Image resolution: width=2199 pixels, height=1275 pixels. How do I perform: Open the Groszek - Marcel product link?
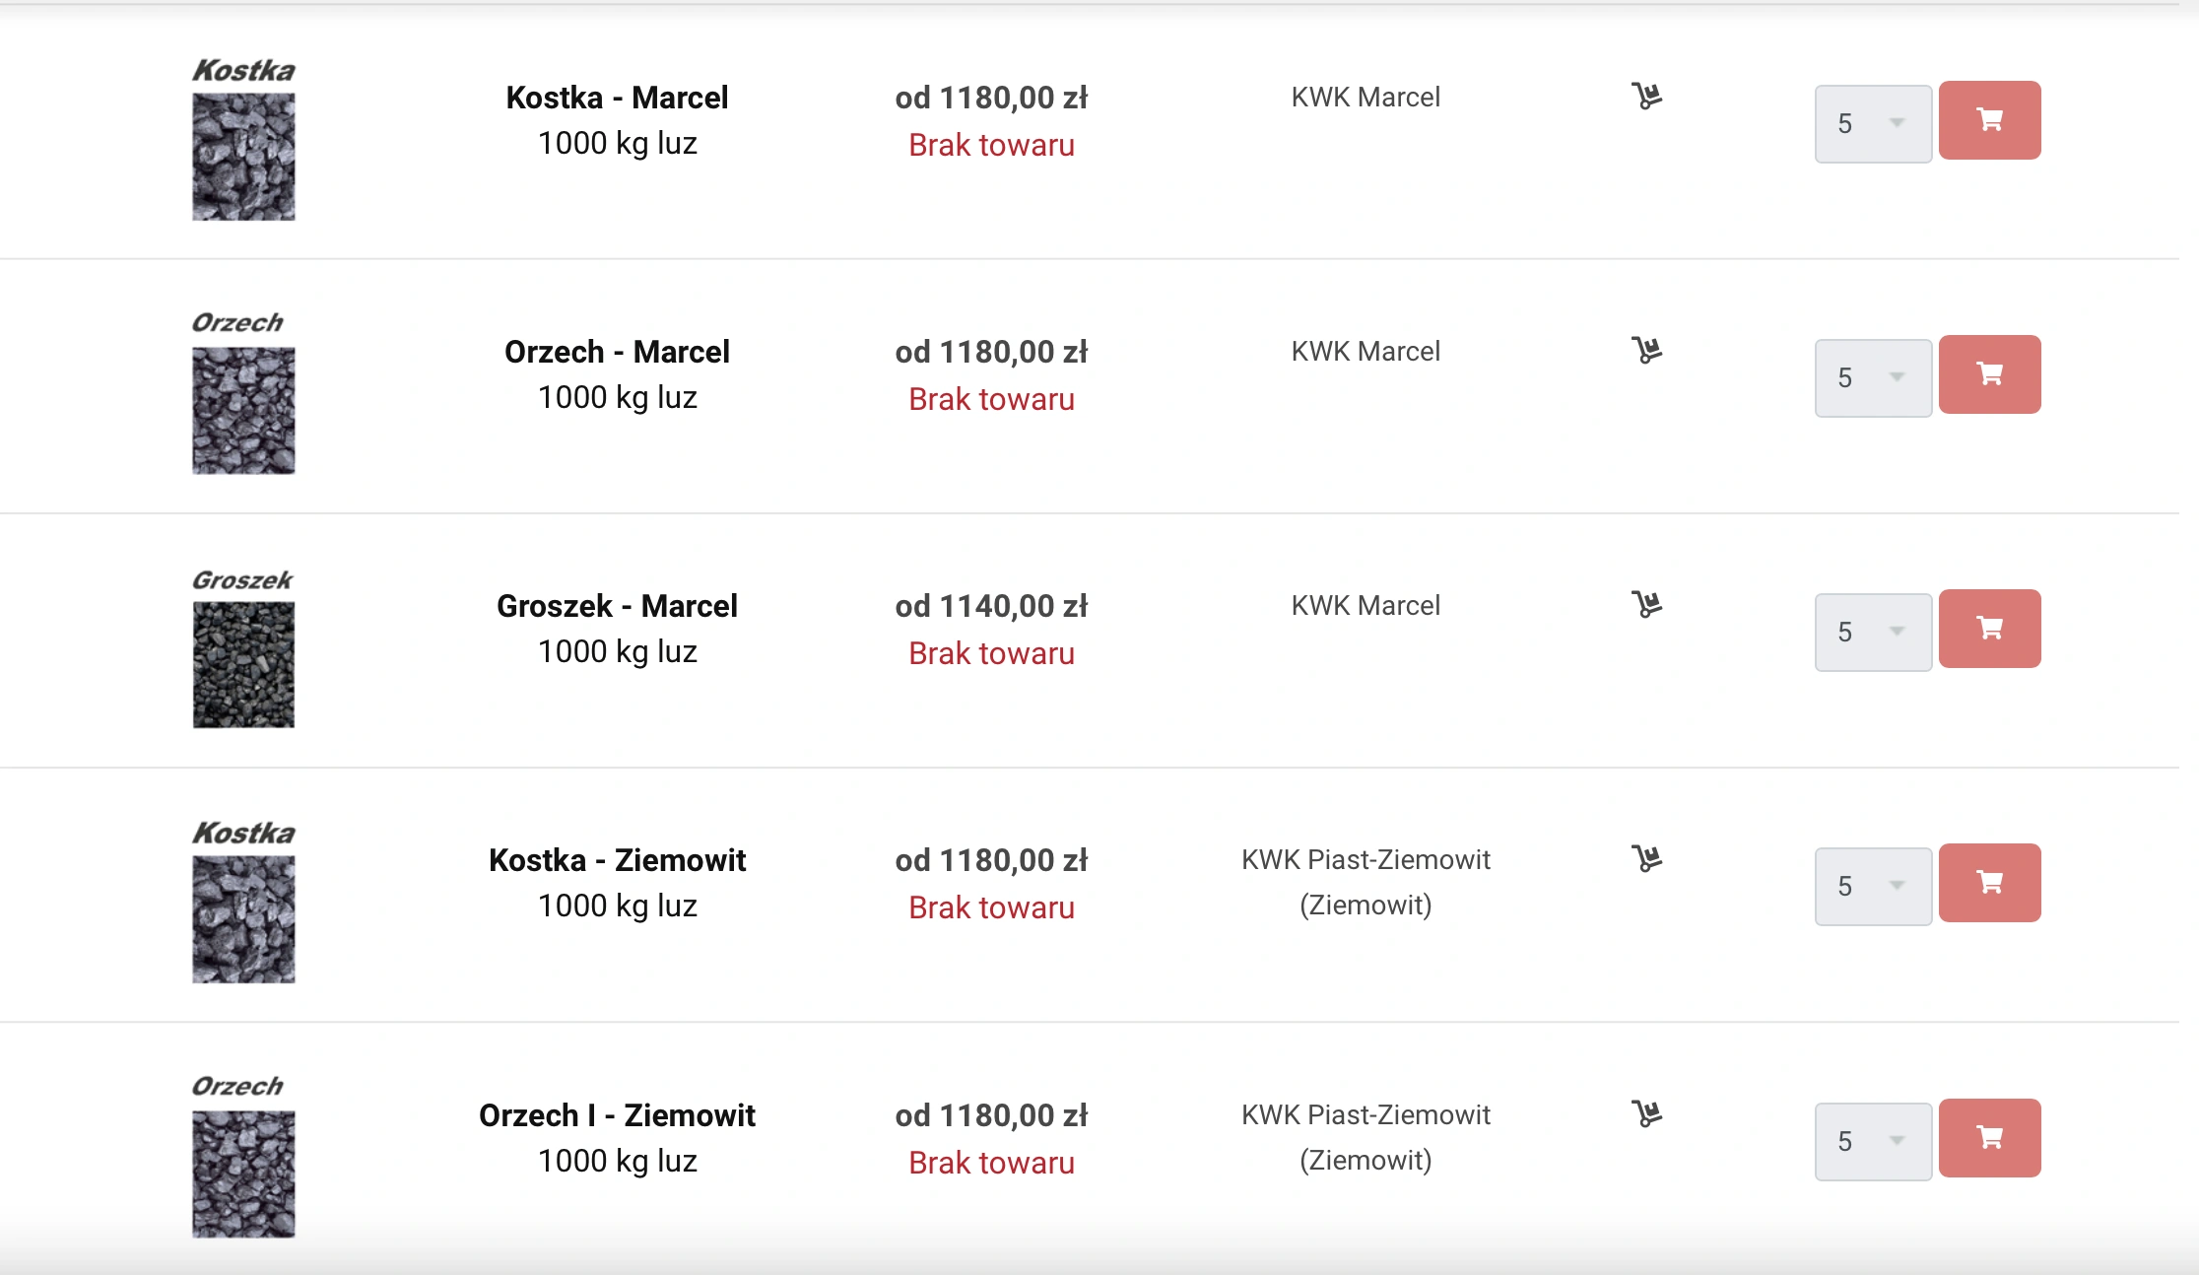pyautogui.click(x=617, y=606)
